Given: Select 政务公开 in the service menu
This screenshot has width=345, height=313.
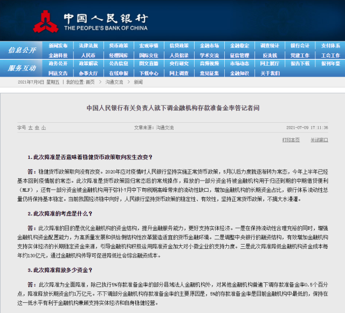Looking at the screenshot, I should click(58, 64).
